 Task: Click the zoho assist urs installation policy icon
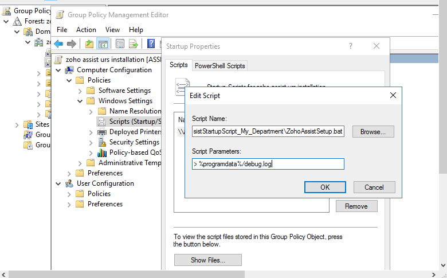point(58,60)
